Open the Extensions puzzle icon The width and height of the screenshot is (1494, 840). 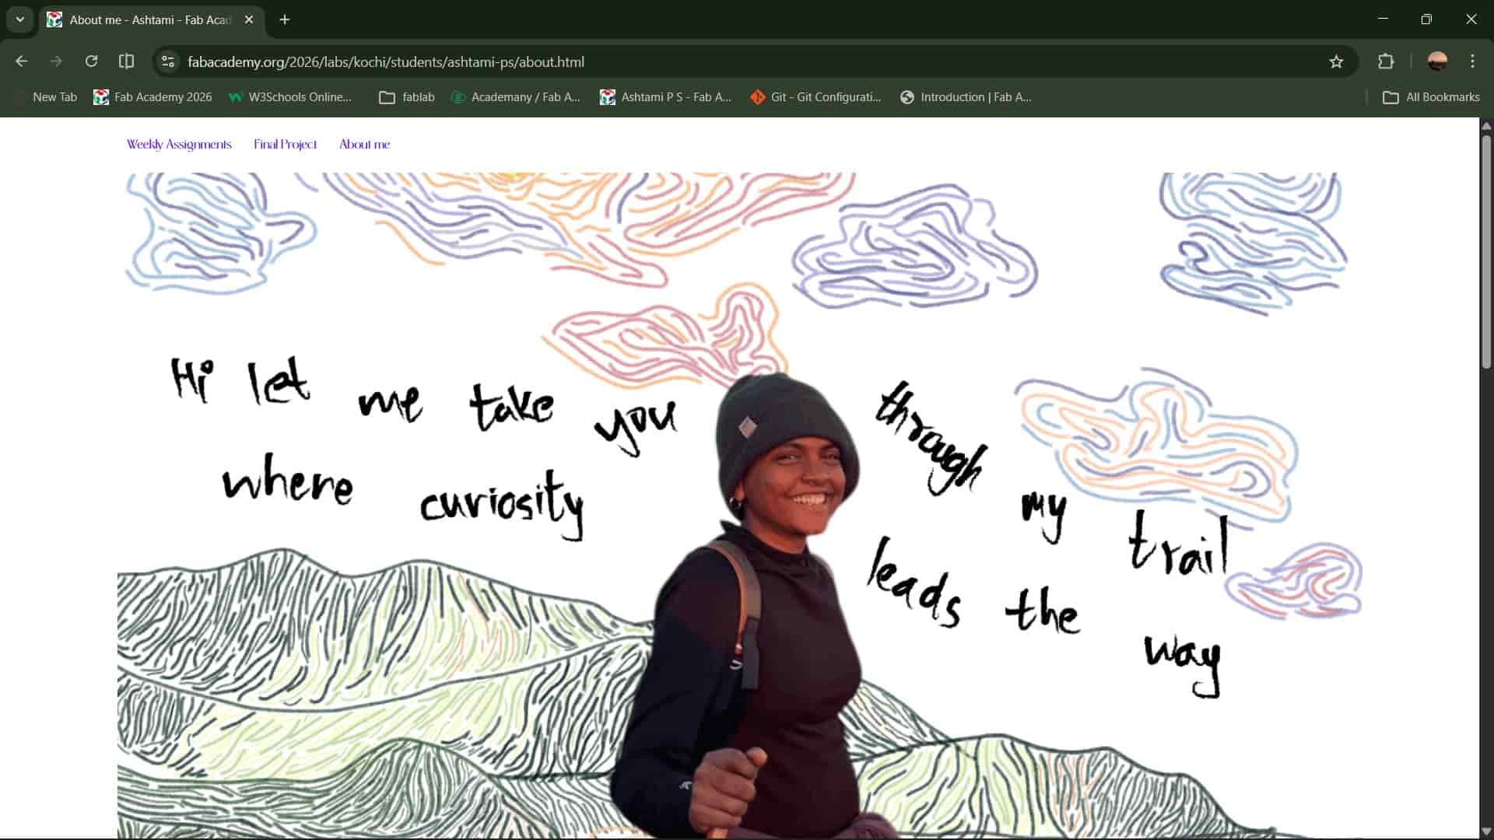click(1386, 61)
